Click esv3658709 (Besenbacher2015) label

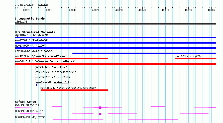point(56,72)
